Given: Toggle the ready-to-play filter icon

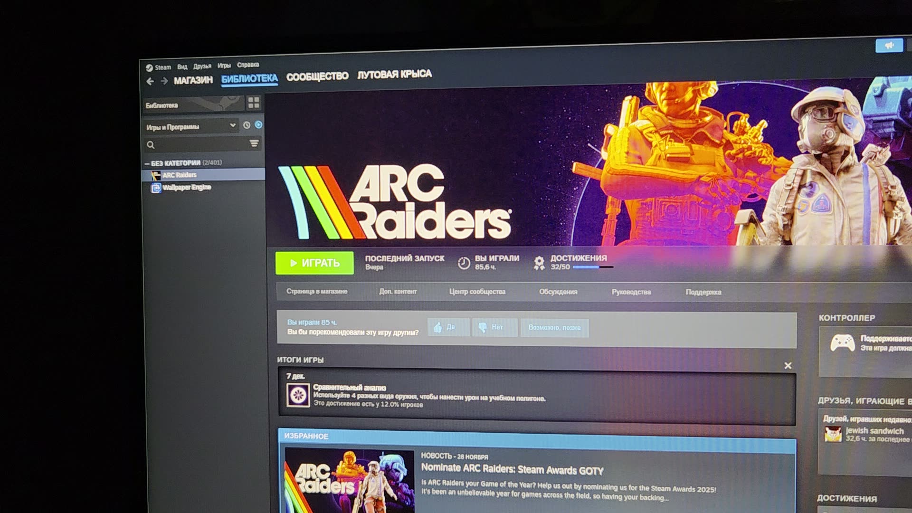Looking at the screenshot, I should click(x=258, y=125).
